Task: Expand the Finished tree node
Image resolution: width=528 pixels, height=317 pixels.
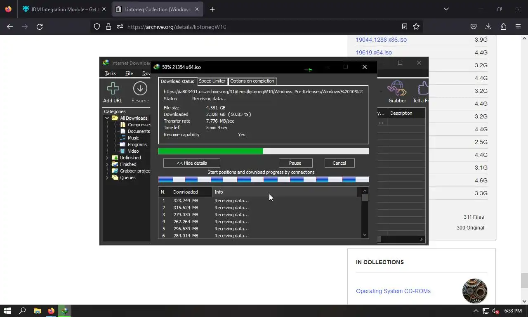Action: pos(107,164)
